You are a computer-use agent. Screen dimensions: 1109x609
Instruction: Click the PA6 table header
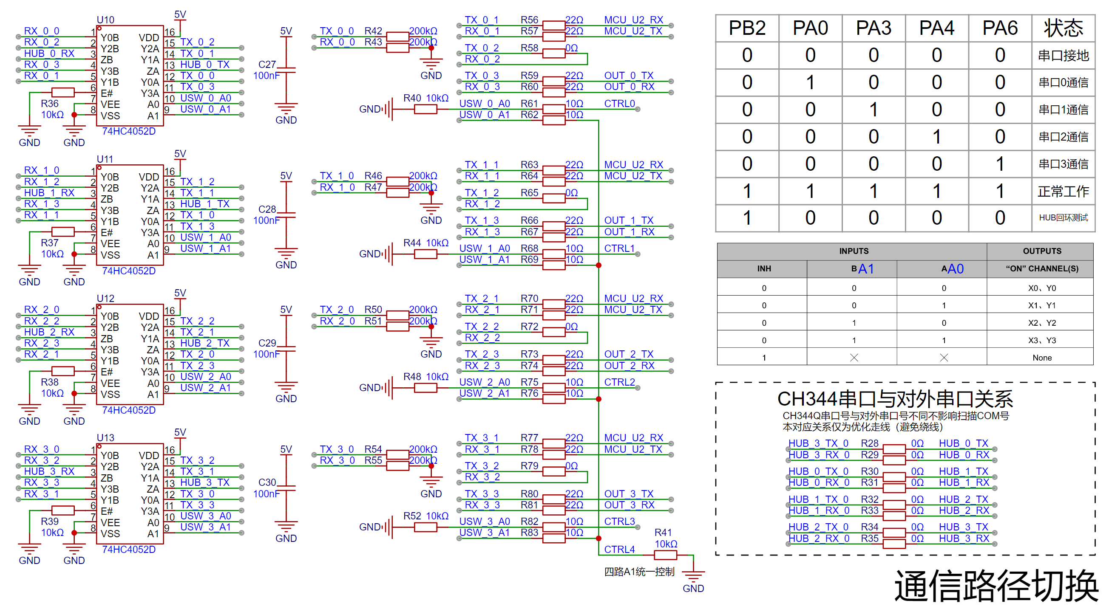pos(1001,28)
